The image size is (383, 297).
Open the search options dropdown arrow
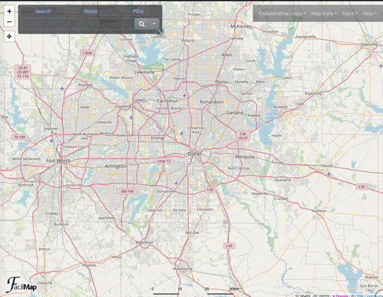[154, 24]
